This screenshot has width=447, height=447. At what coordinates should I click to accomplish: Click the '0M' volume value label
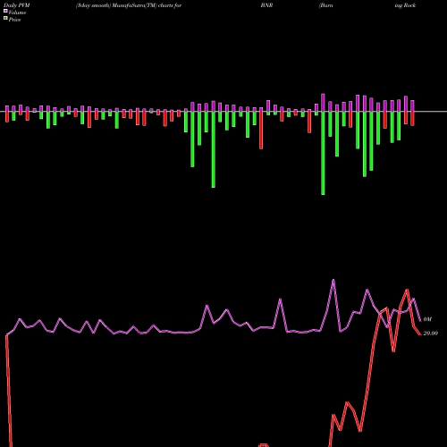point(427,319)
